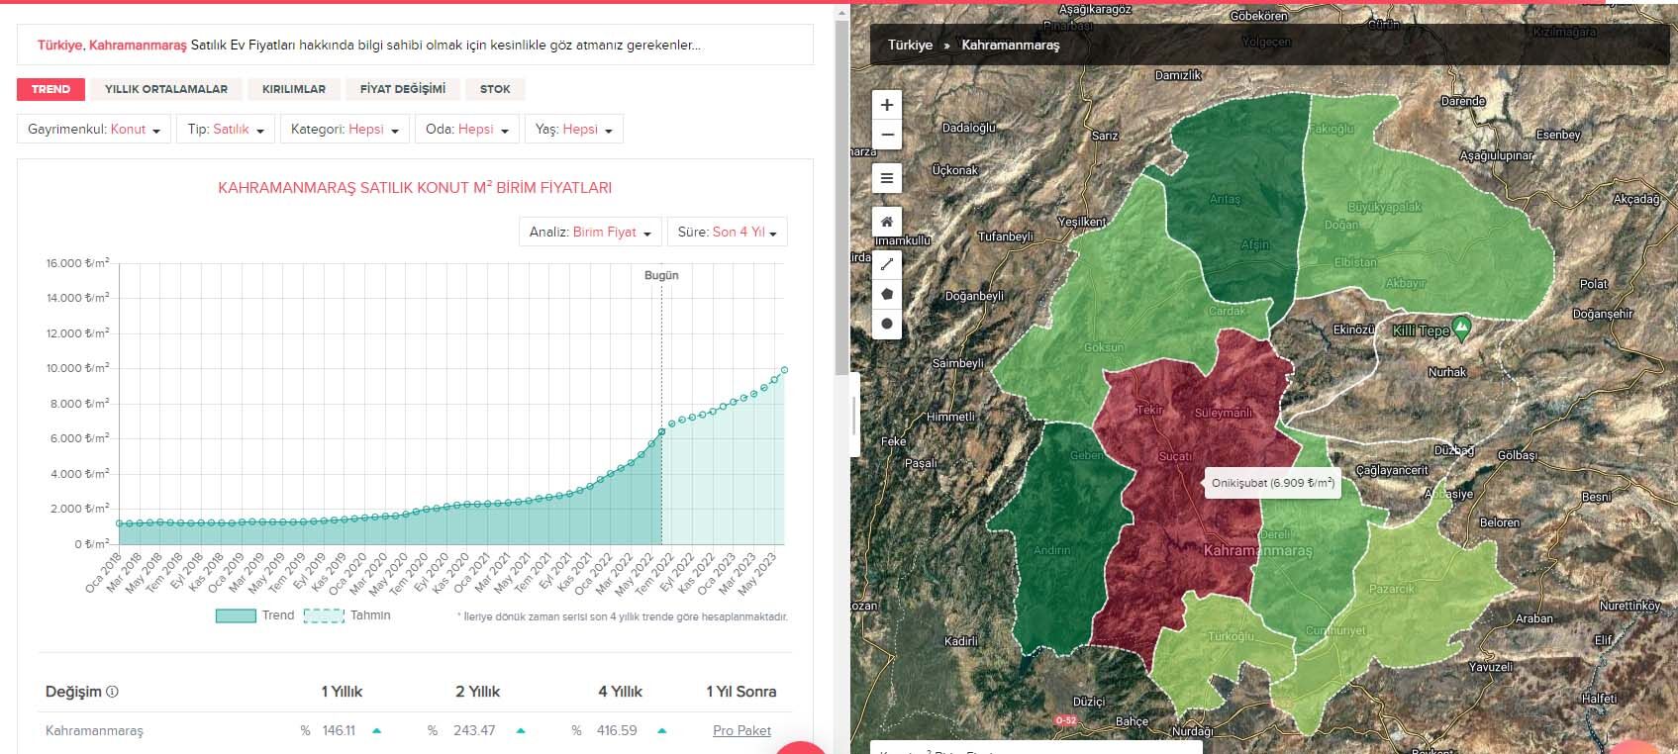Change the Süre: Son 4 Yıl dropdown
Viewport: 1678px width, 754px height.
[x=728, y=233]
